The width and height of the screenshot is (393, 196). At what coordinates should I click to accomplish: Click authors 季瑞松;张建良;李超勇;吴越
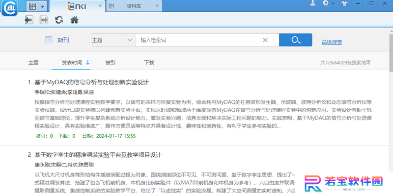point(64,92)
